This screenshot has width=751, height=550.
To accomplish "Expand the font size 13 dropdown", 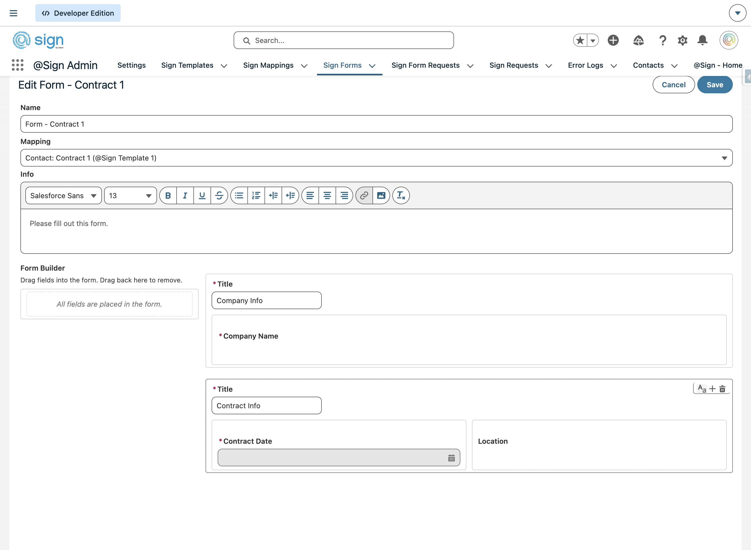I will [130, 196].
